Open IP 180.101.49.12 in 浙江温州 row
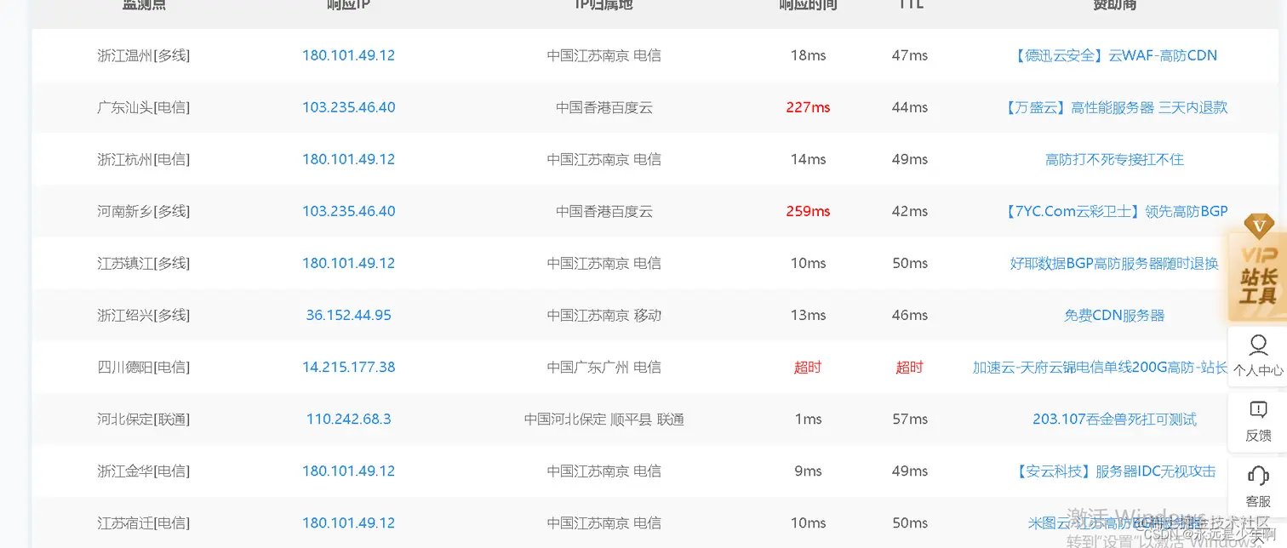This screenshot has height=548, width=1287. tap(348, 55)
